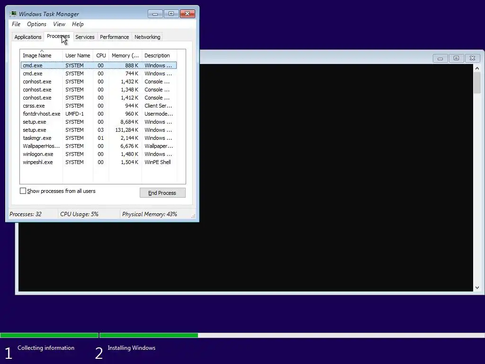485x364 pixels.
Task: Switch to the Networking tab
Action: click(148, 37)
